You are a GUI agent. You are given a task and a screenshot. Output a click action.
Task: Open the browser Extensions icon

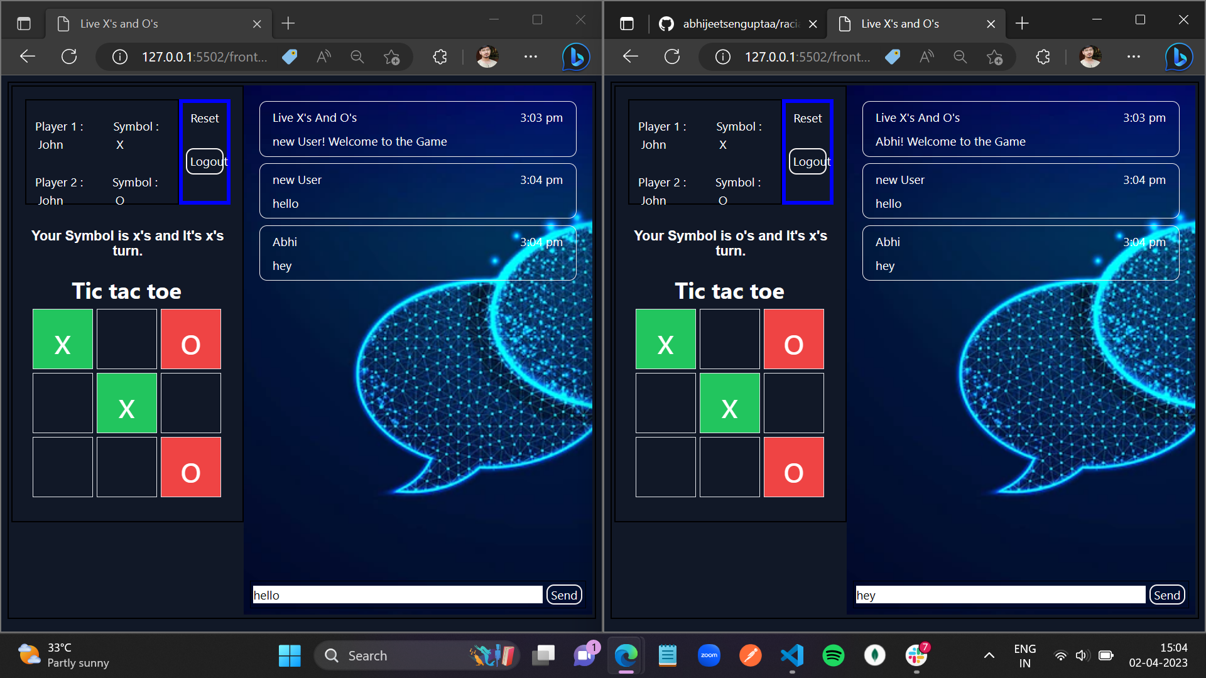tap(439, 56)
